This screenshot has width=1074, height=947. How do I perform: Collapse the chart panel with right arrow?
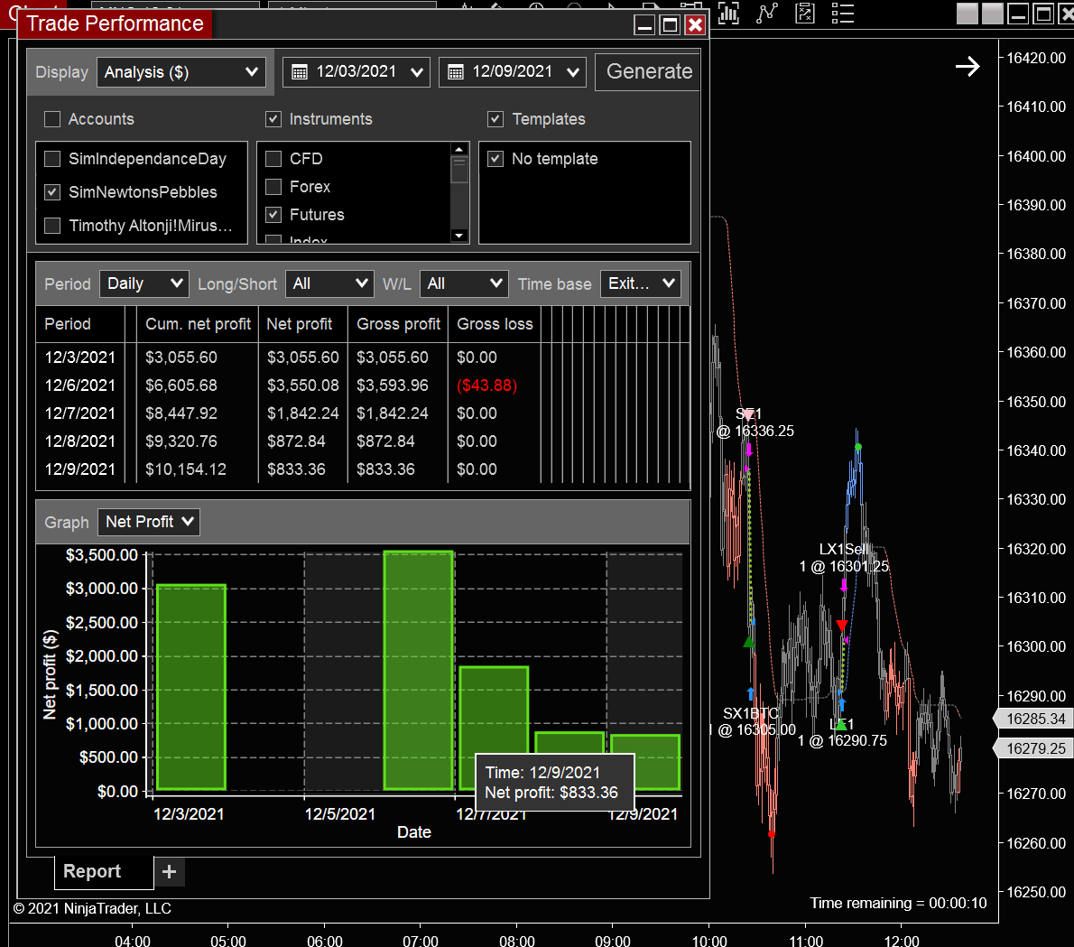(x=968, y=66)
